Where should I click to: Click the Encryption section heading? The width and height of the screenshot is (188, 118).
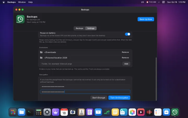44,75
